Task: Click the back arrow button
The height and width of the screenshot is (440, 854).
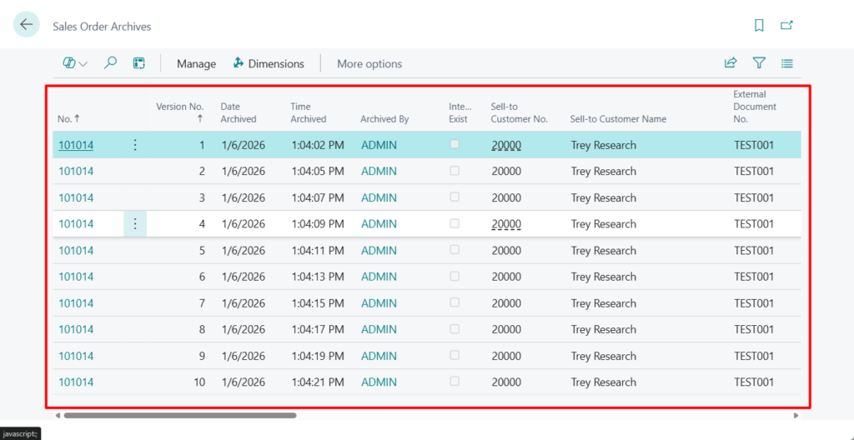Action: [x=27, y=25]
